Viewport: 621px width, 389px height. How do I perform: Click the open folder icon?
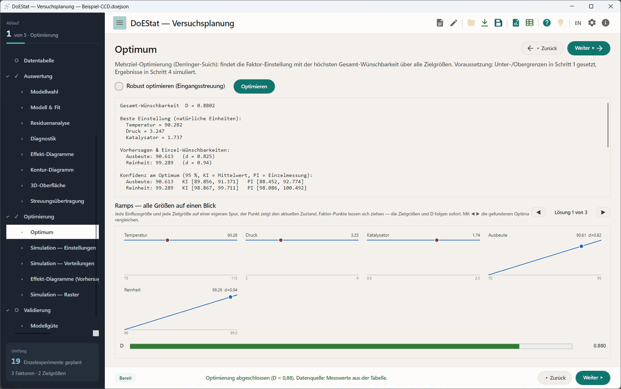471,23
